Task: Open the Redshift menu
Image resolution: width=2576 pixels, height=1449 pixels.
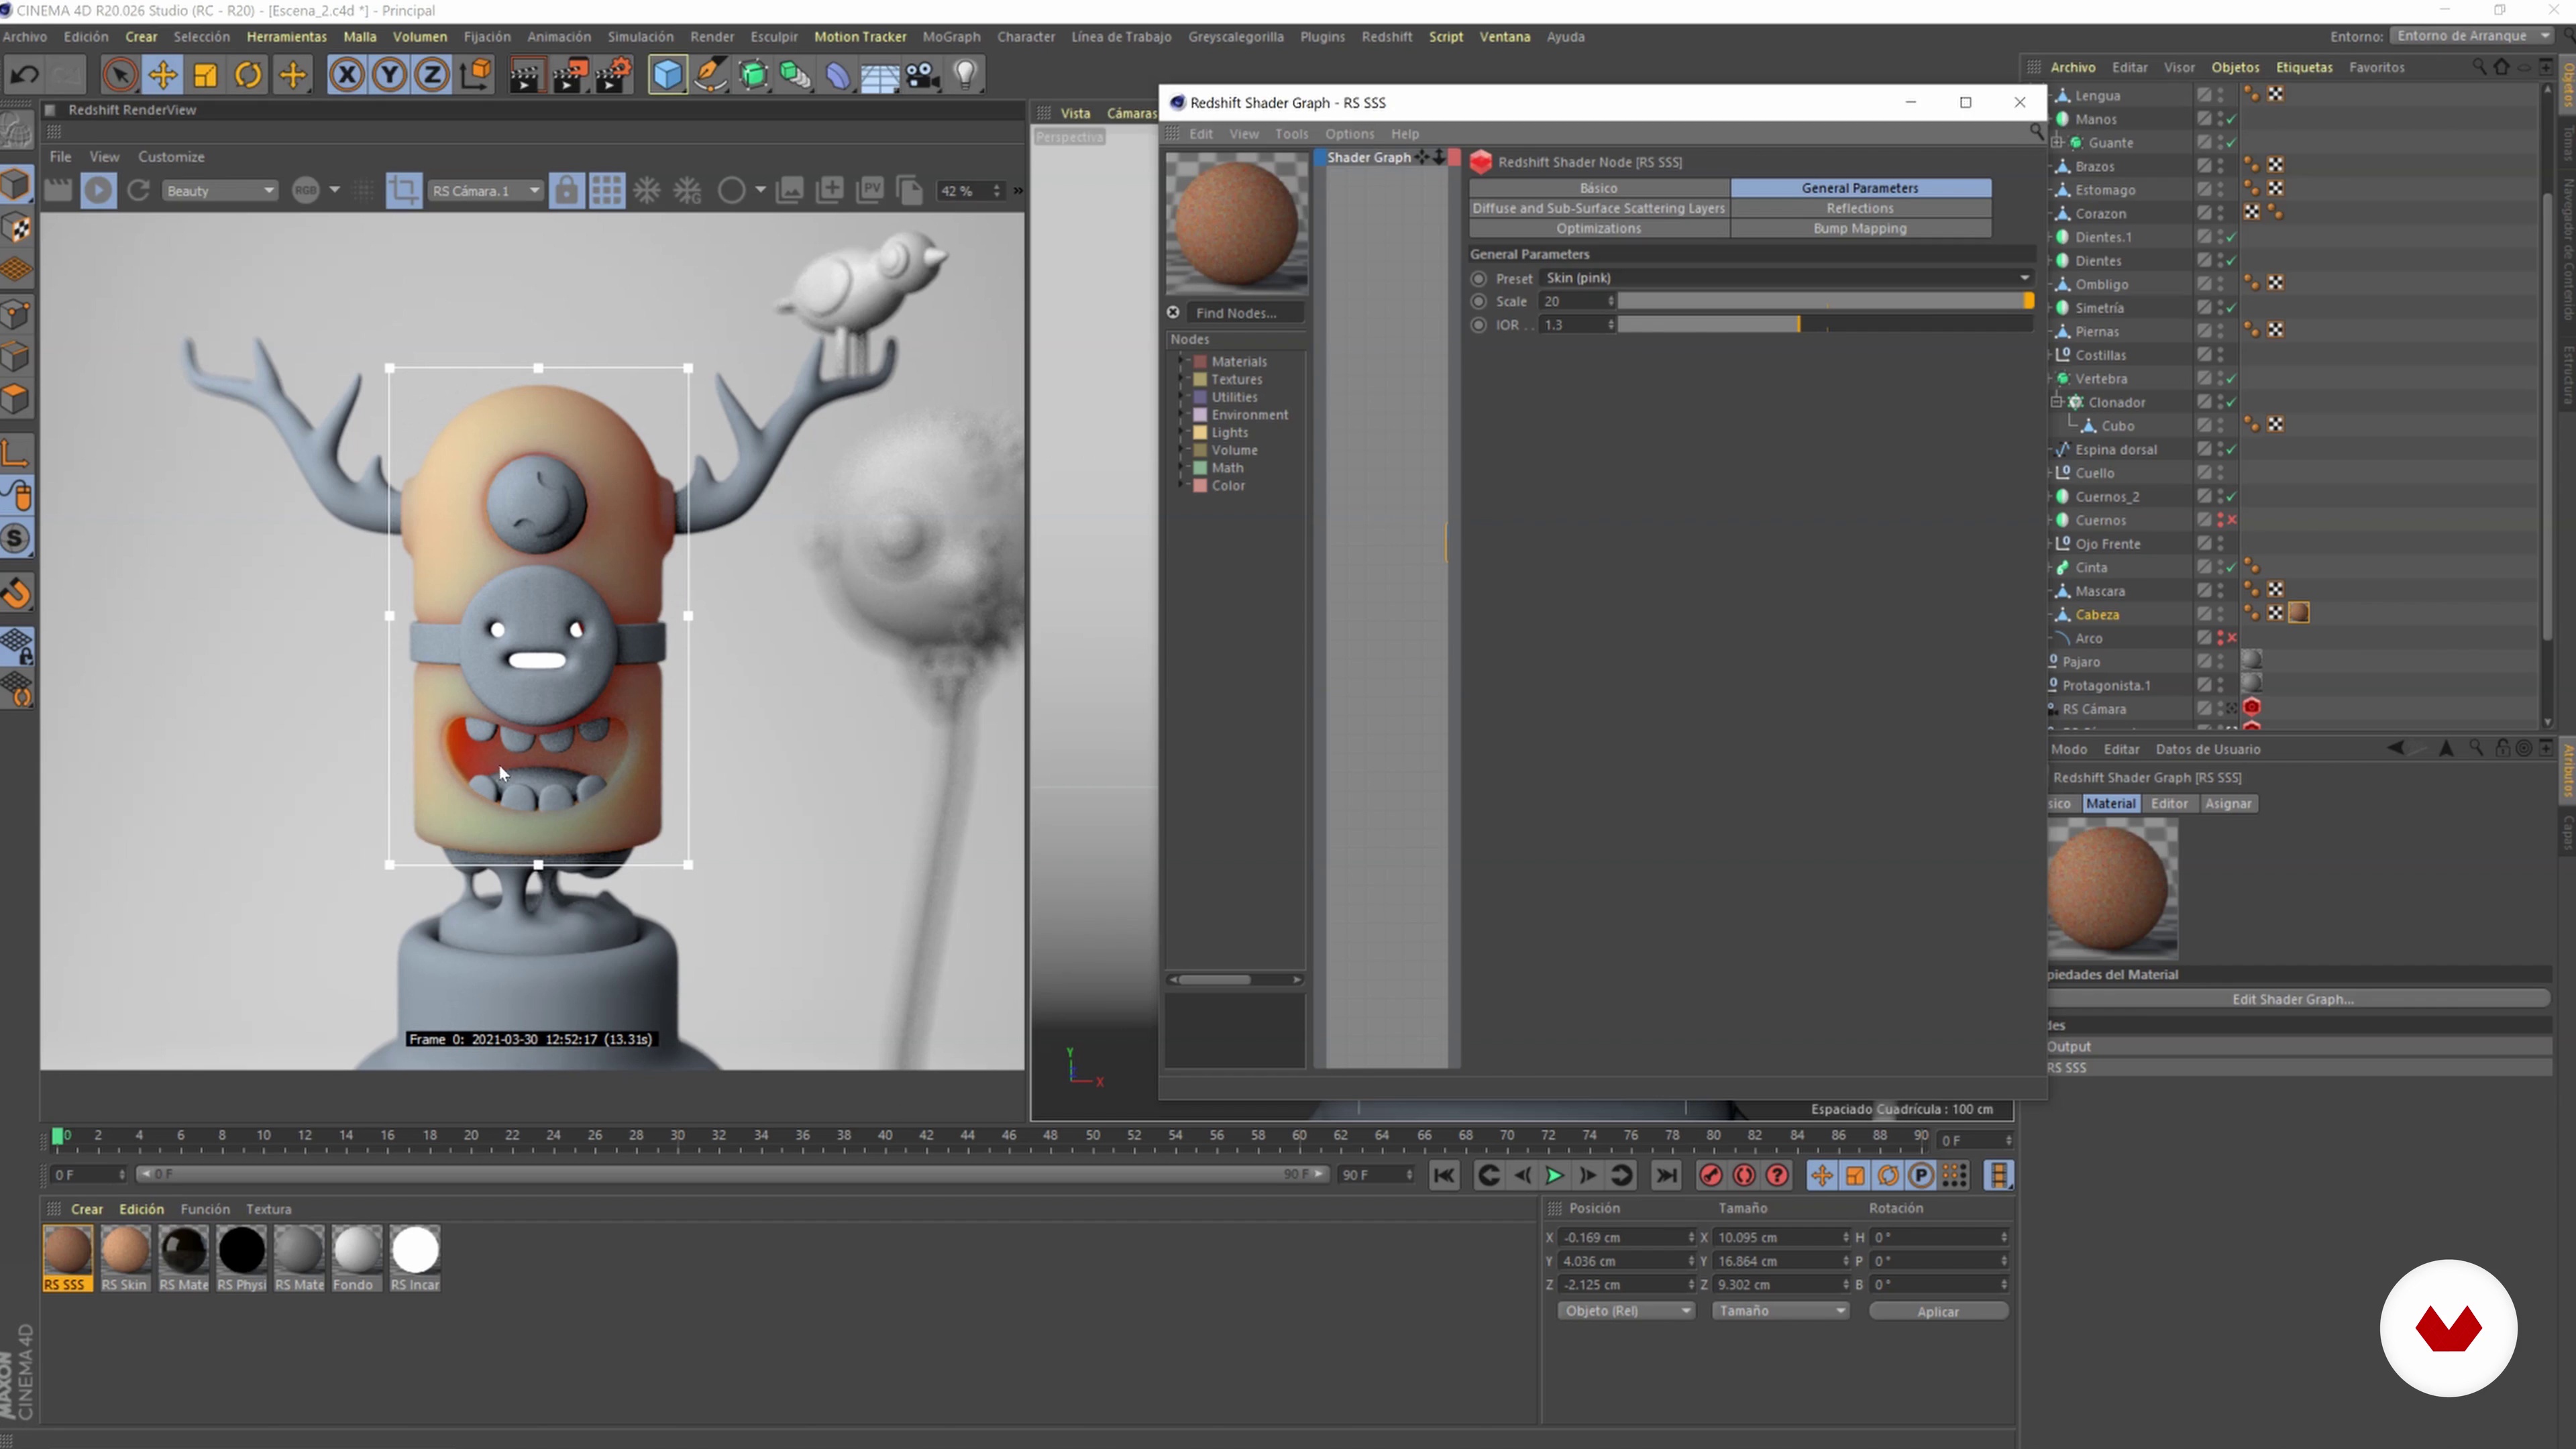Action: 1387,37
